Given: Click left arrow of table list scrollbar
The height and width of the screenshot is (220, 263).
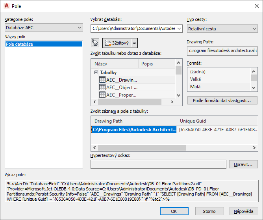Looking at the screenshot, I should (x=94, y=102).
